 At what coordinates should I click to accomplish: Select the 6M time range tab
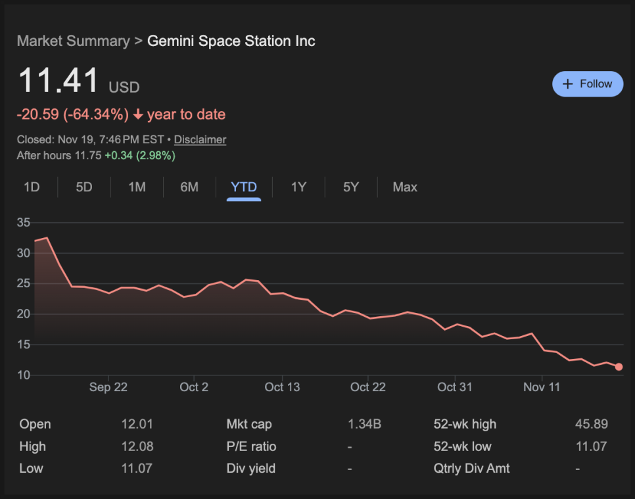pyautogui.click(x=189, y=187)
